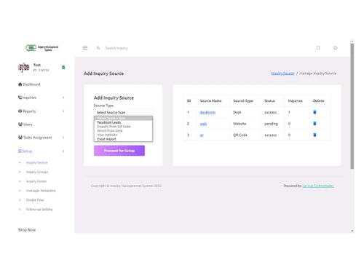Viewport: 364px width, 273px height.
Task: Click the scrollbar down arrow
Action: [352, 231]
